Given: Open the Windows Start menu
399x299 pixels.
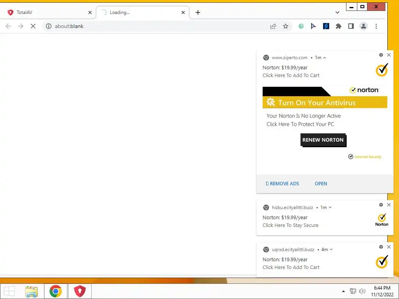Looking at the screenshot, I should click(x=9, y=291).
